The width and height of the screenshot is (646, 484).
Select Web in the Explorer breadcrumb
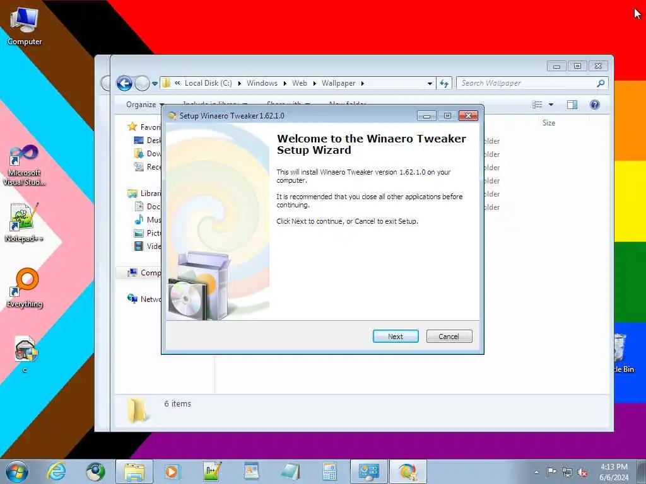click(x=300, y=83)
